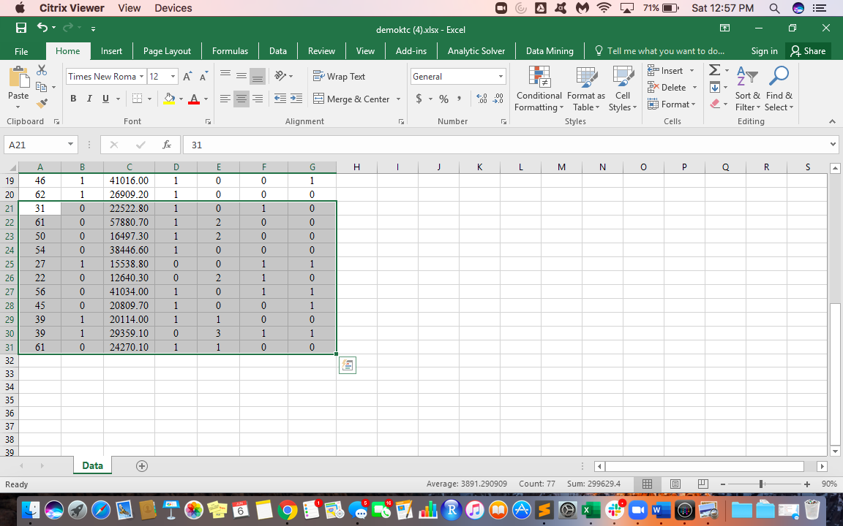Viewport: 843px width, 526px height.
Task: Click the vertical scrollbar down arrow
Action: point(835,451)
